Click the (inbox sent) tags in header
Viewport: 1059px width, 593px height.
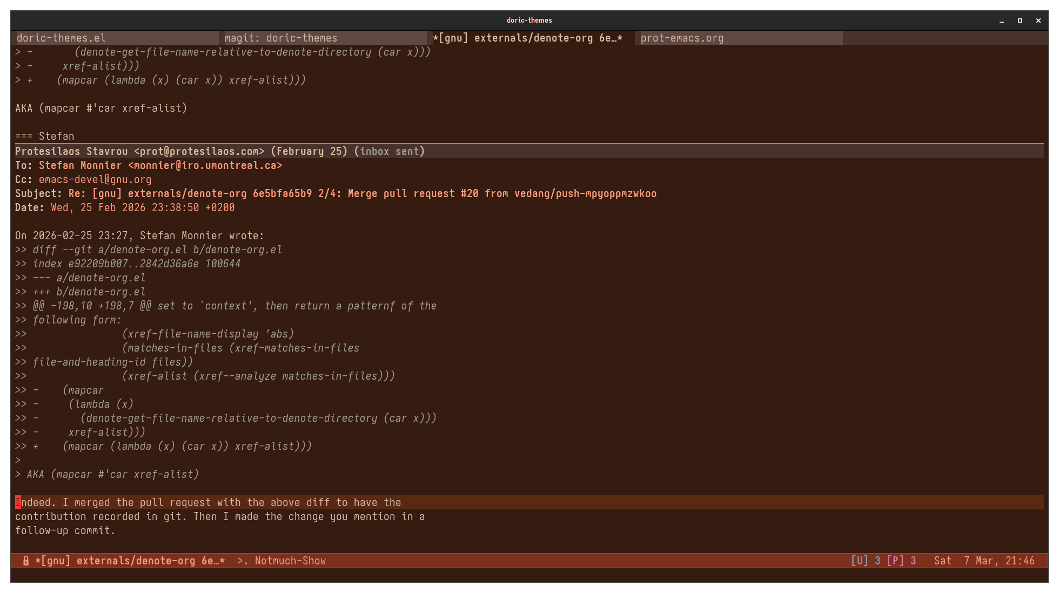[x=389, y=151]
